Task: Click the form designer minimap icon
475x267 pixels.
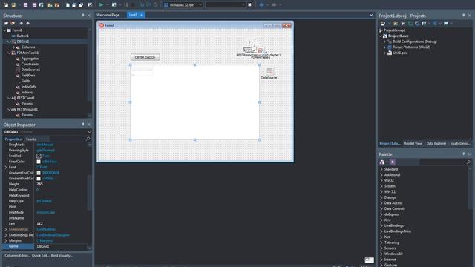Action: point(369,260)
